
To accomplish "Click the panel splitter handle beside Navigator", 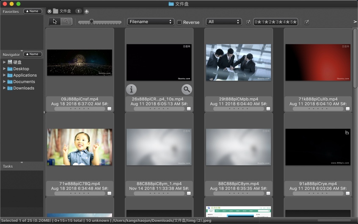I will [x=44, y=112].
